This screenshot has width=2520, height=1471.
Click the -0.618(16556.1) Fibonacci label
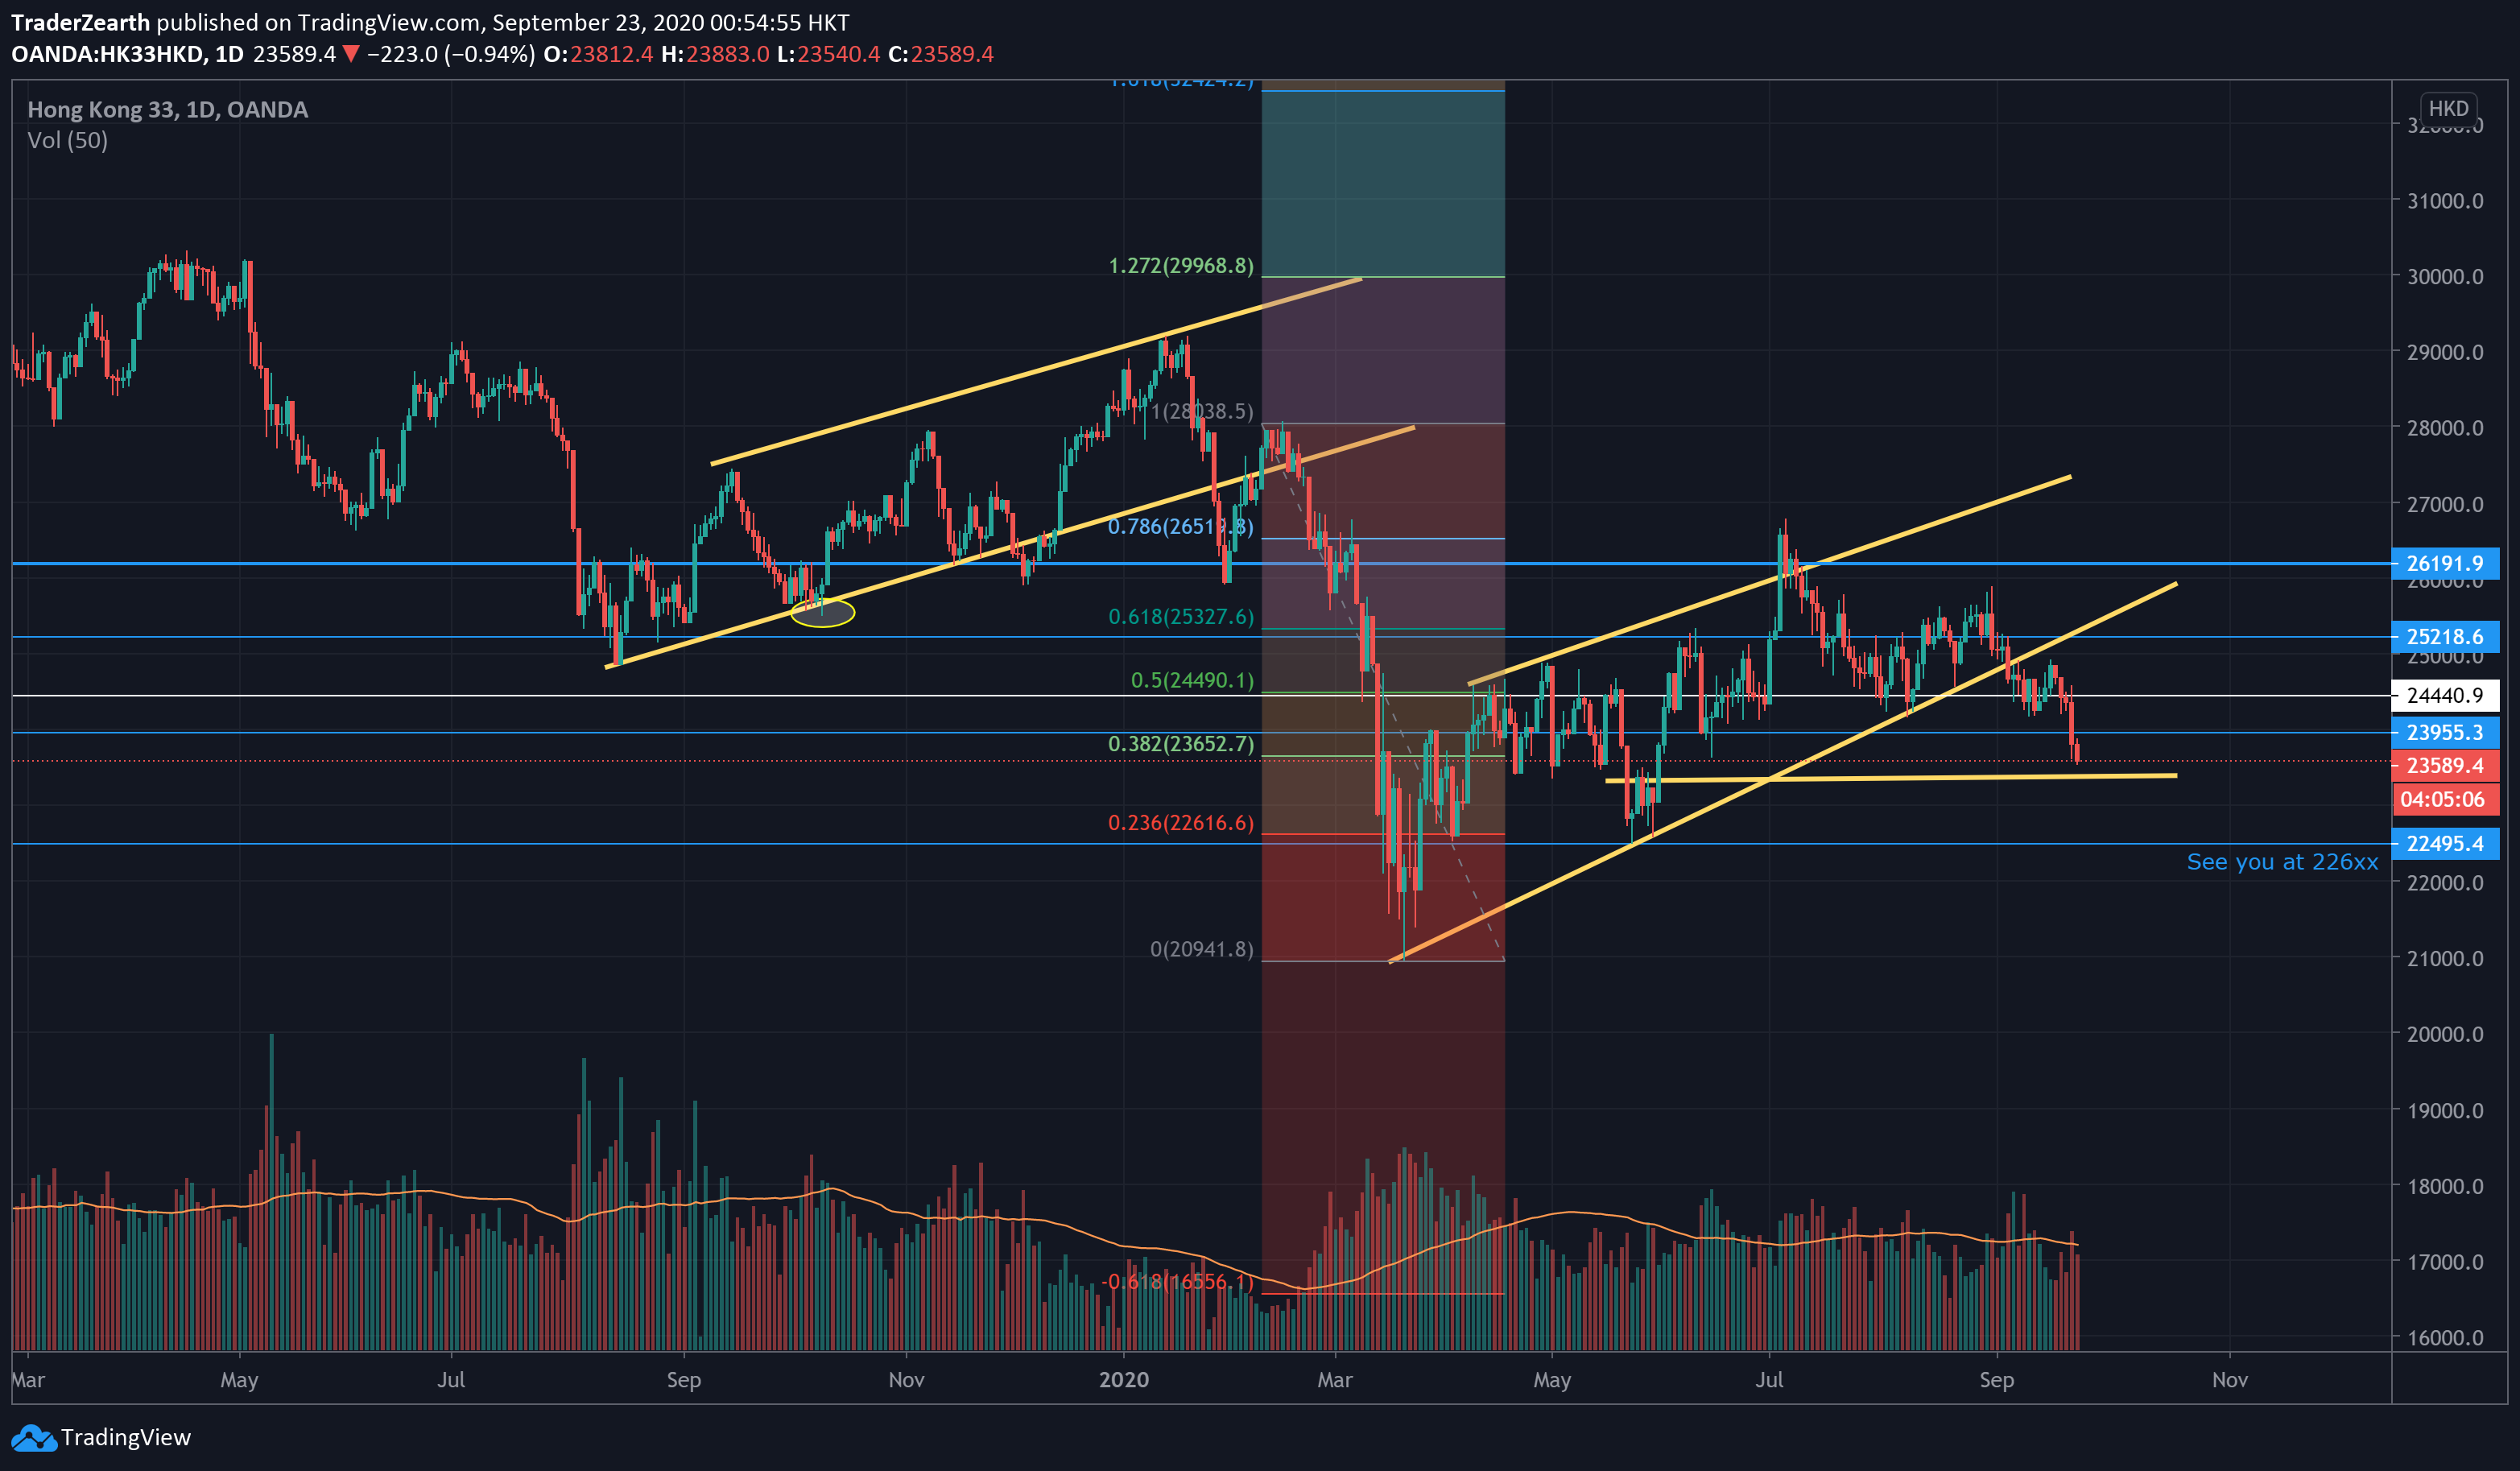(x=1177, y=1282)
